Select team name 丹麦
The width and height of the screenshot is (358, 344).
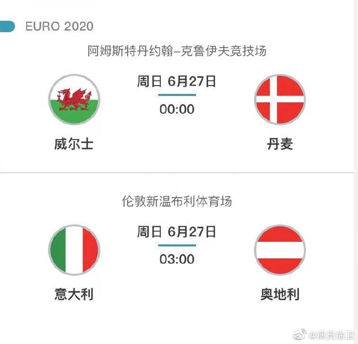coord(280,144)
